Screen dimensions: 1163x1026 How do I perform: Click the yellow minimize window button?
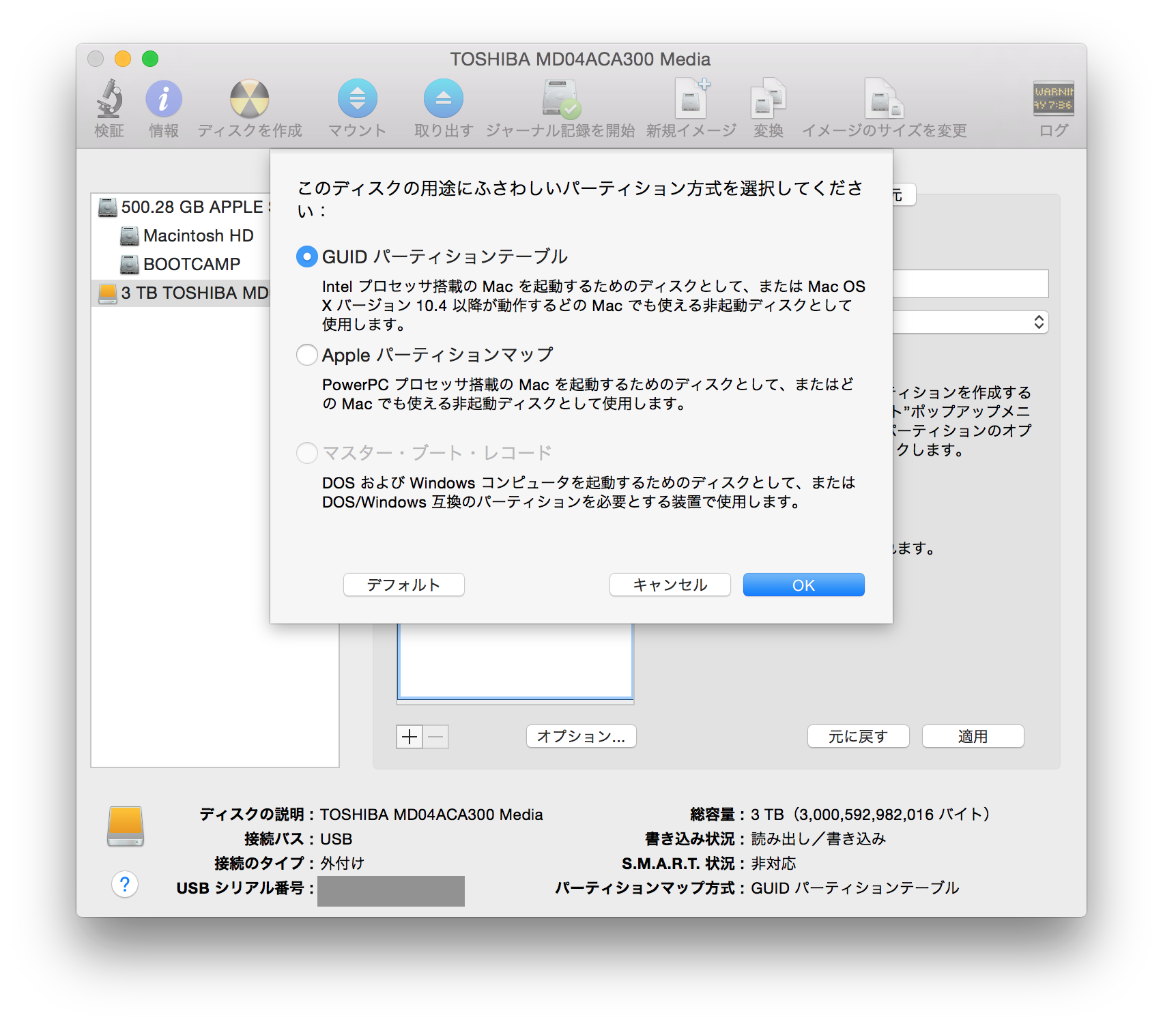(x=123, y=59)
